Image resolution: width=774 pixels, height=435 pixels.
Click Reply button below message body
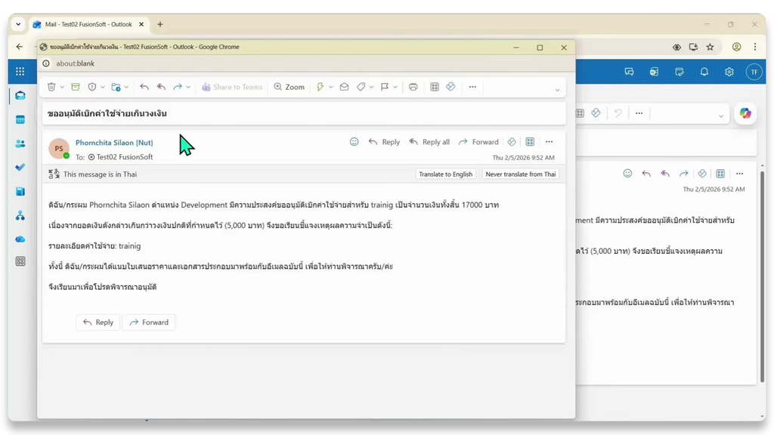(x=98, y=322)
